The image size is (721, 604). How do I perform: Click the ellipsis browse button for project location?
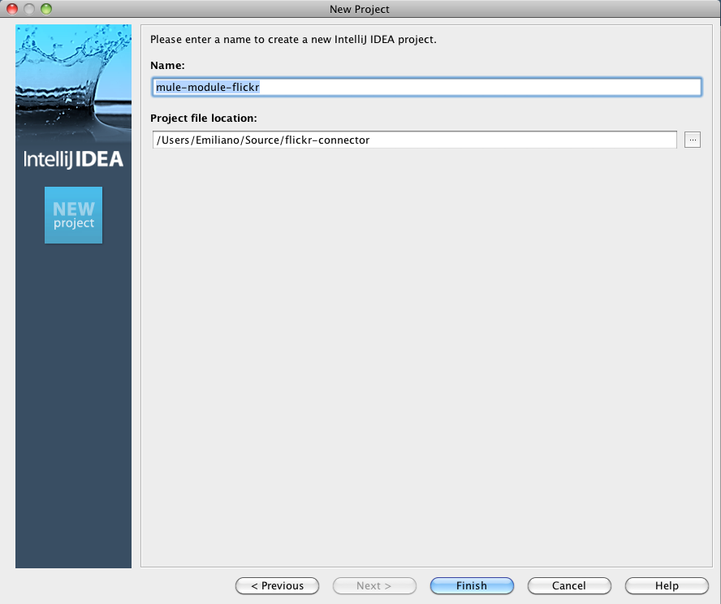coord(692,140)
